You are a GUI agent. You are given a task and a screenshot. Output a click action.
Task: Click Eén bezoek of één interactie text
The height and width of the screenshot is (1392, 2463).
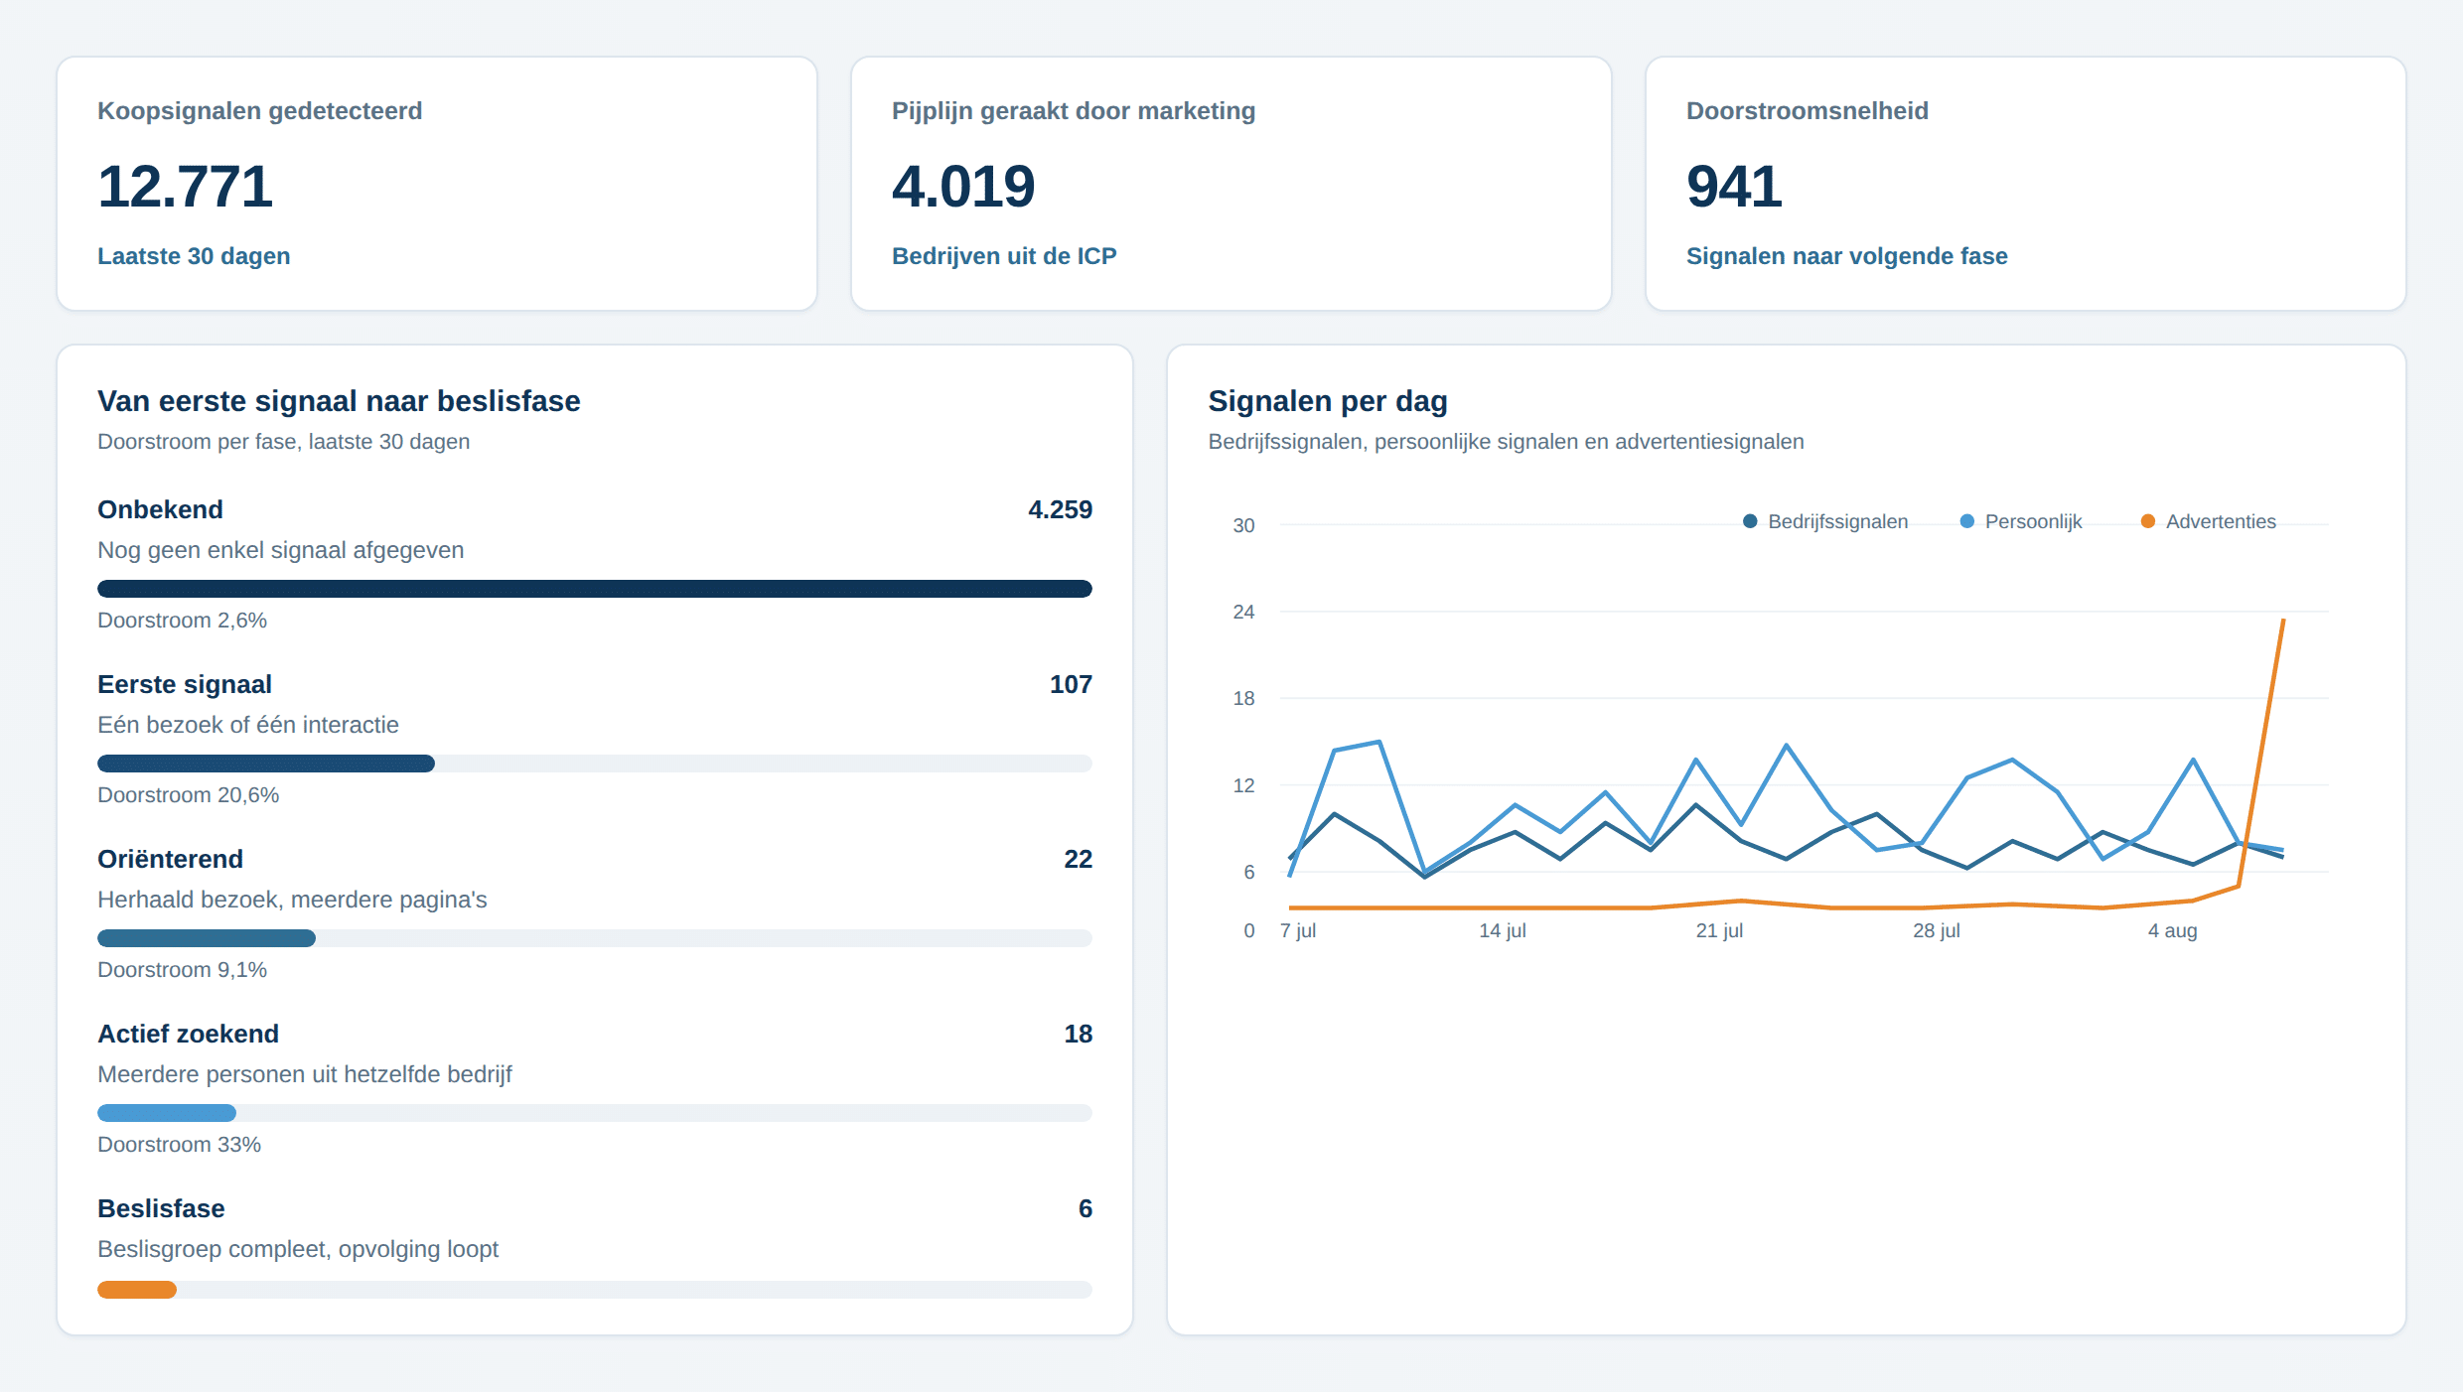pos(247,725)
